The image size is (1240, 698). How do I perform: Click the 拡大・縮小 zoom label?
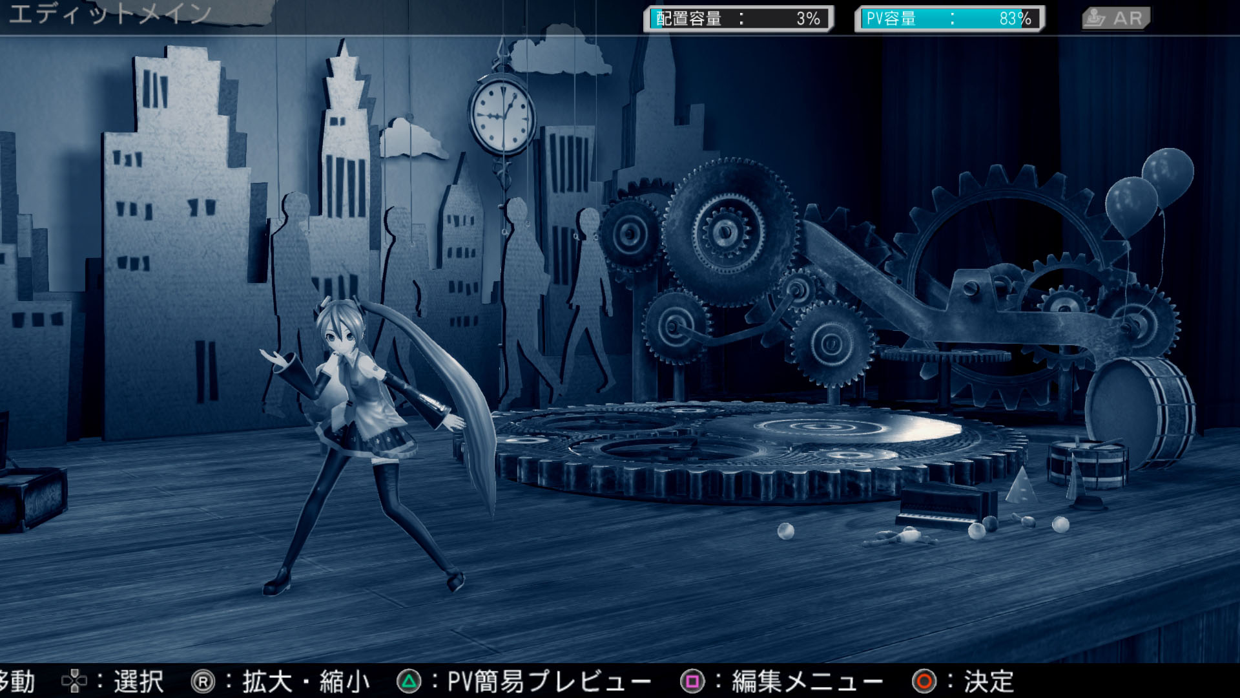(305, 681)
